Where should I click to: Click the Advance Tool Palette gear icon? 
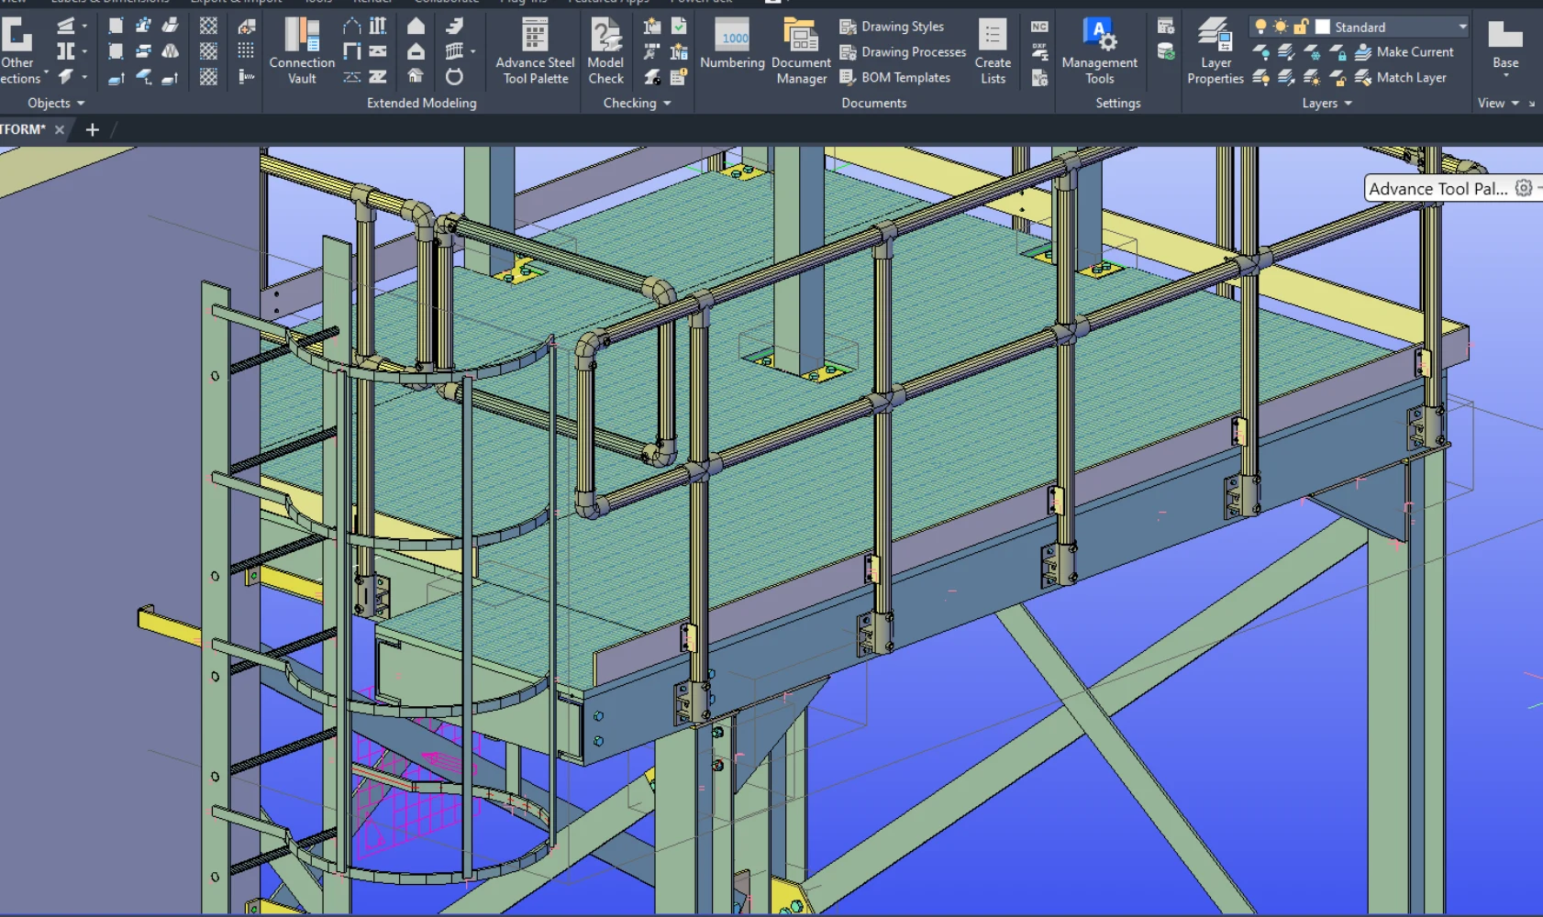tap(1524, 188)
